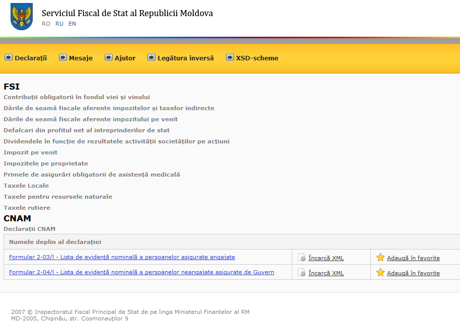
Task: Expand Taxele pentru resursele naturale
Action: 58,197
